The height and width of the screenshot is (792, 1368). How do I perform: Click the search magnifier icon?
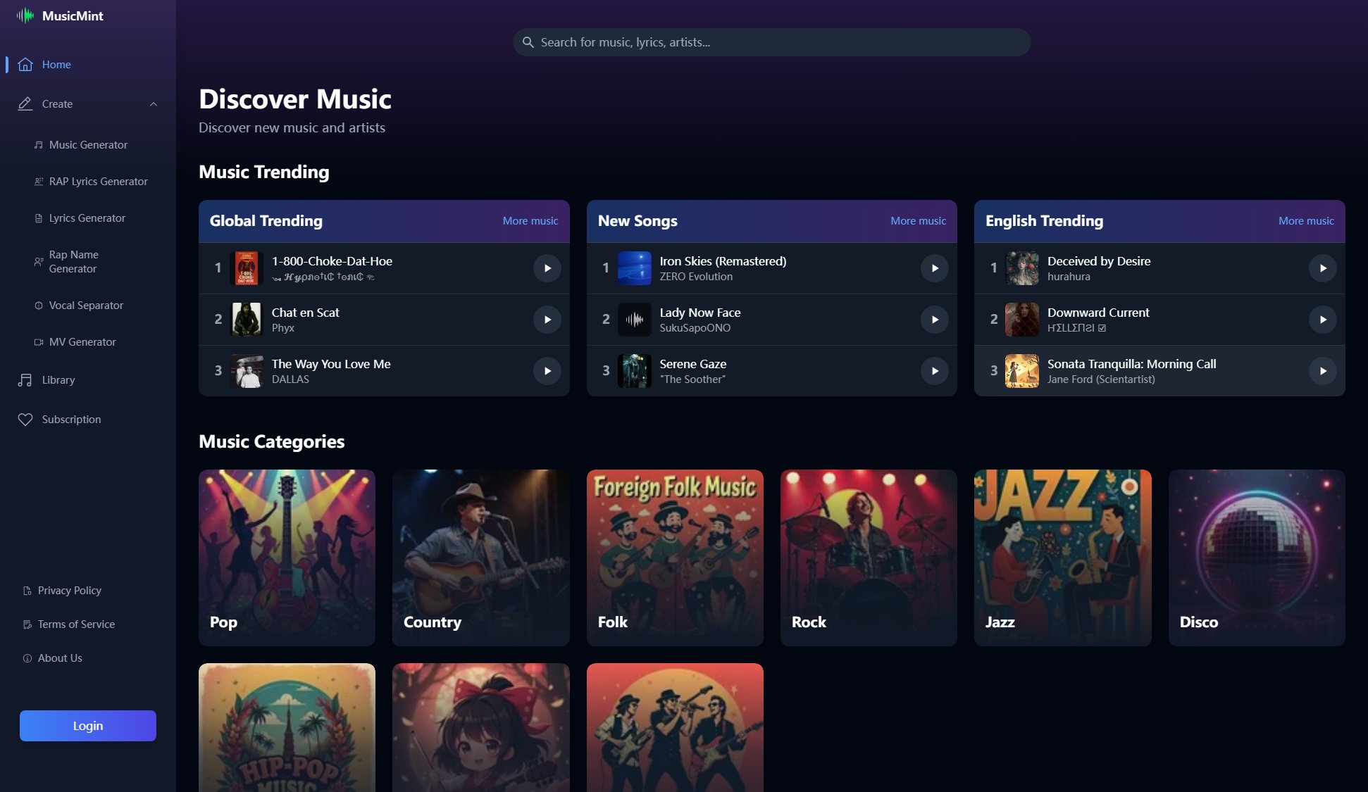click(x=528, y=42)
